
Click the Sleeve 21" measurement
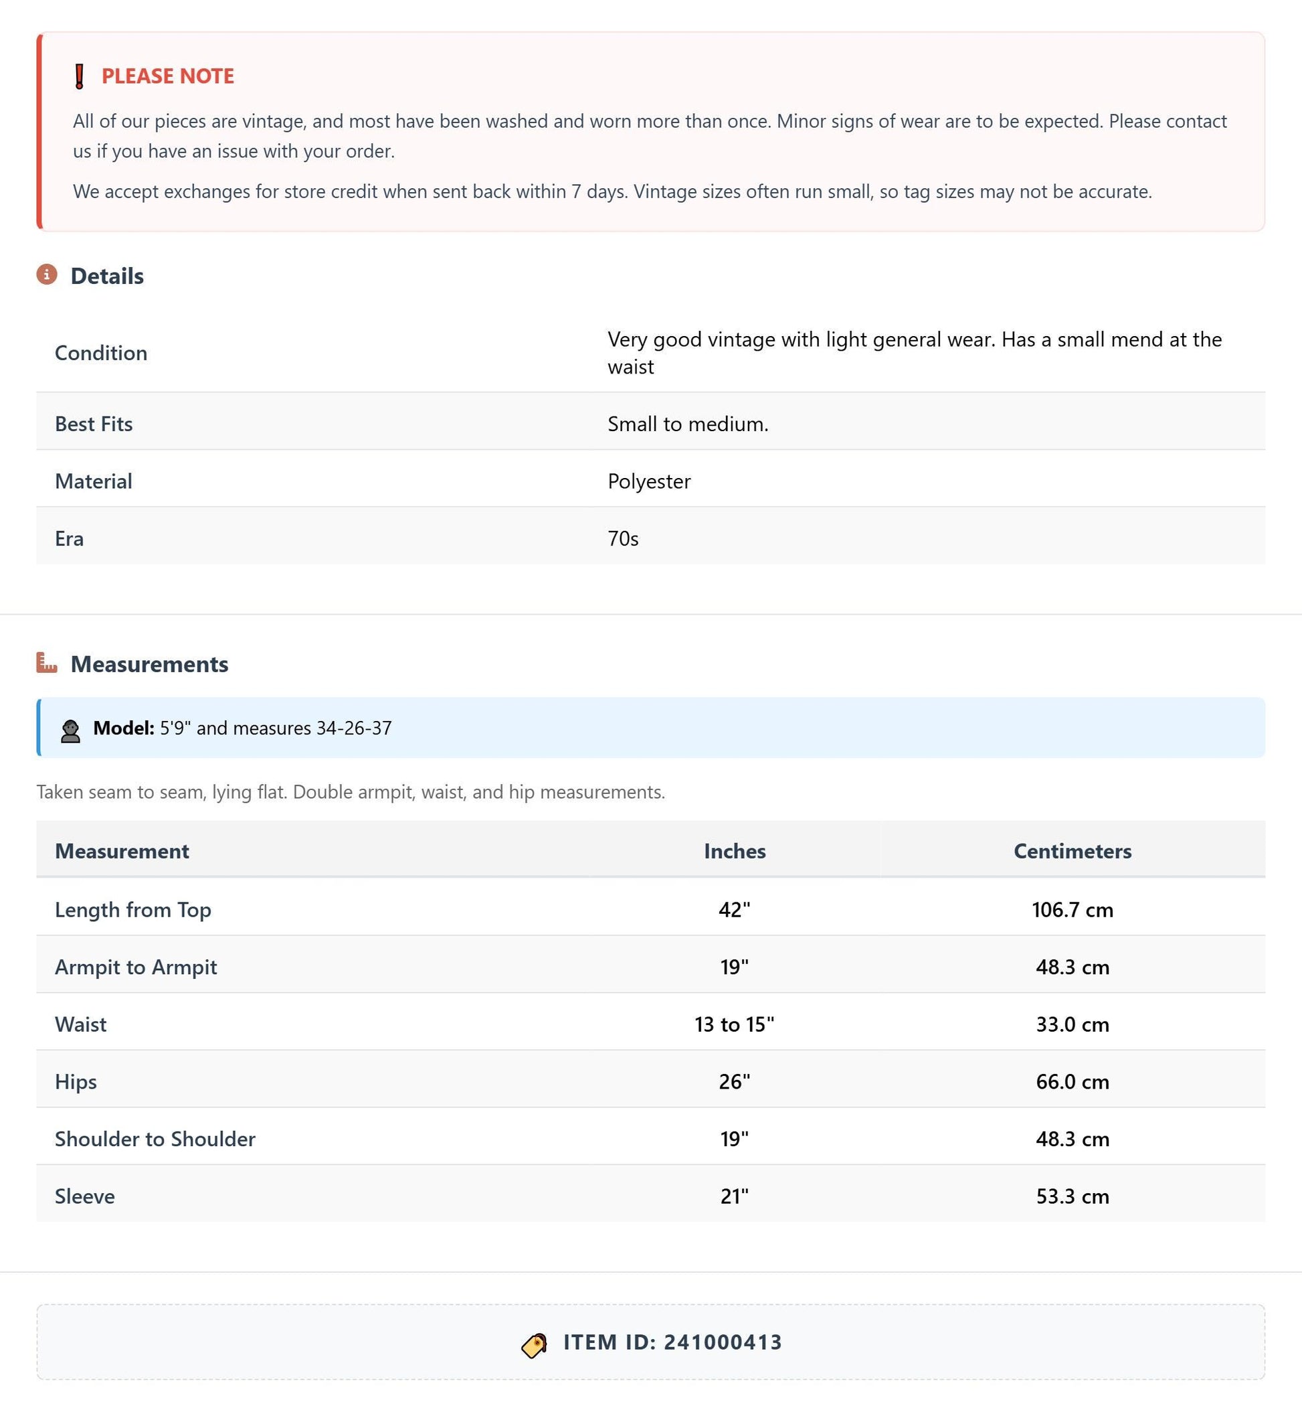click(734, 1196)
